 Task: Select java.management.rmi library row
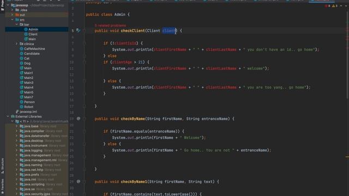tap(37, 160)
